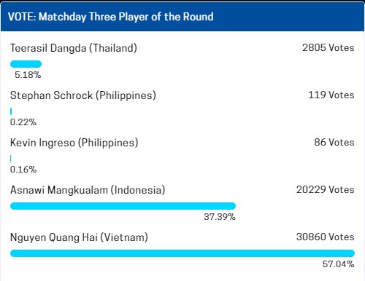Click Nguyen Quang Hai's full vote bar
The image size is (365, 281).
(x=182, y=253)
